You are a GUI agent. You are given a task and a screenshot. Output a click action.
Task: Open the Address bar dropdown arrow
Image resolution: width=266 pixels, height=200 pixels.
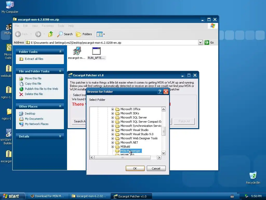coord(200,42)
